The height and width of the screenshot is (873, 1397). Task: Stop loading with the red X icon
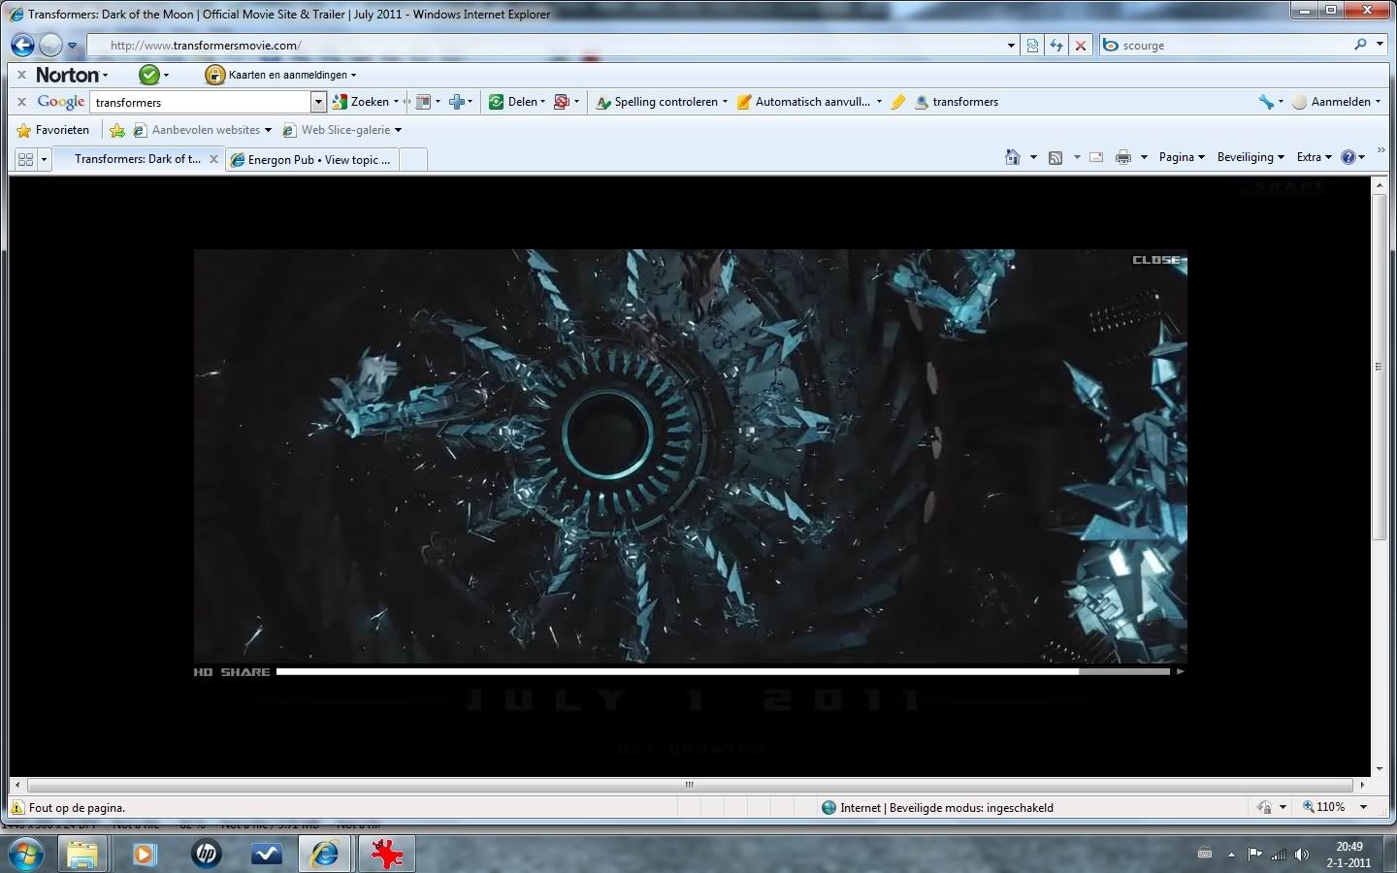pyautogui.click(x=1080, y=46)
